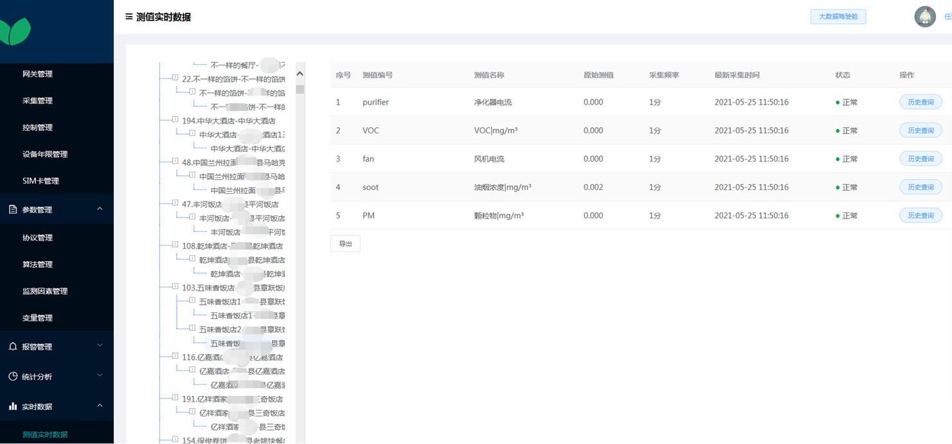952x444 pixels.
Task: Collapse the 116.亿嘉酒店 tree node toggle
Action: click(175, 357)
